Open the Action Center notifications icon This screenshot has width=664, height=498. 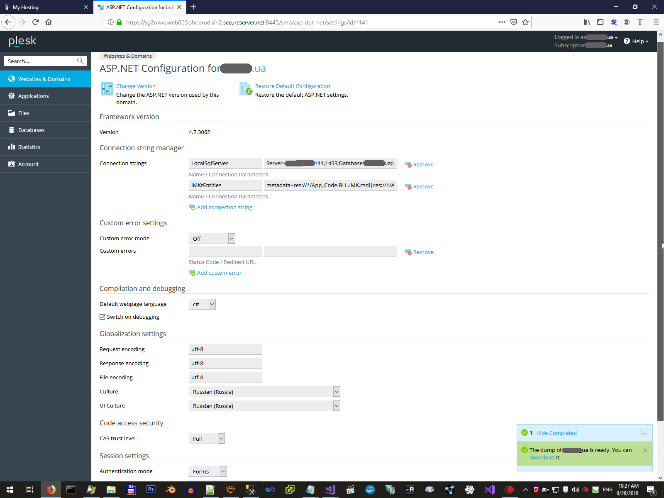[651, 490]
